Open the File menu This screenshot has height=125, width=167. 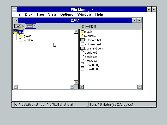point(17,15)
